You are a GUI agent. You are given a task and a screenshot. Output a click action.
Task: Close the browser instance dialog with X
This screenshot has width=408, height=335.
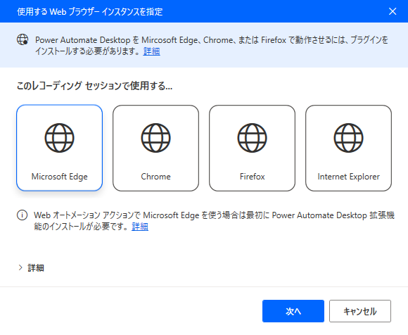click(393, 11)
